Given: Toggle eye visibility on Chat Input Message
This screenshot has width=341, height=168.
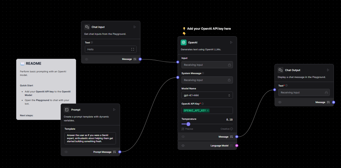Looking at the screenshot, I should (x=86, y=59).
